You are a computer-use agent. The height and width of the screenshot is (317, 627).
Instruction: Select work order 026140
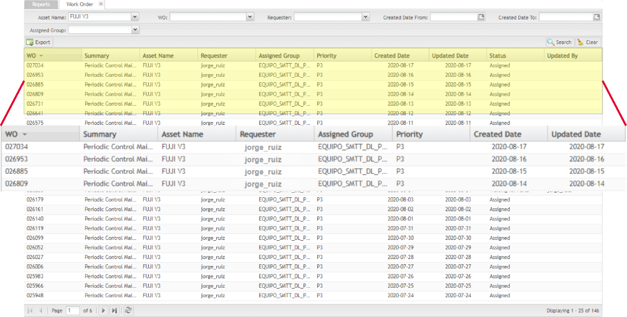313,219
